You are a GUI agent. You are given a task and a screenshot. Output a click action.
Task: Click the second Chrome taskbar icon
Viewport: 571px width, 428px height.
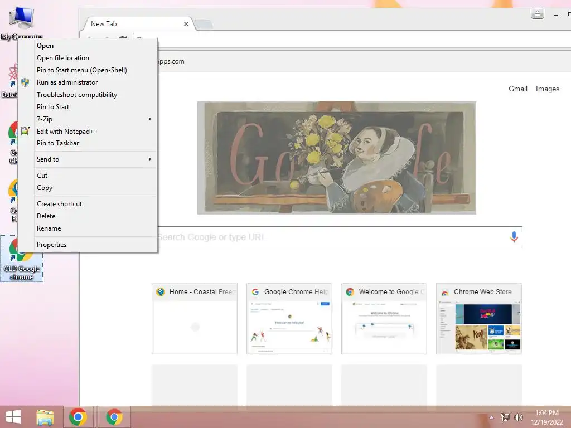pyautogui.click(x=114, y=417)
